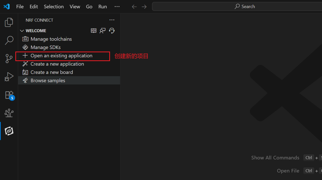Click the Show All Commands label
This screenshot has width=322, height=180.
(275, 158)
